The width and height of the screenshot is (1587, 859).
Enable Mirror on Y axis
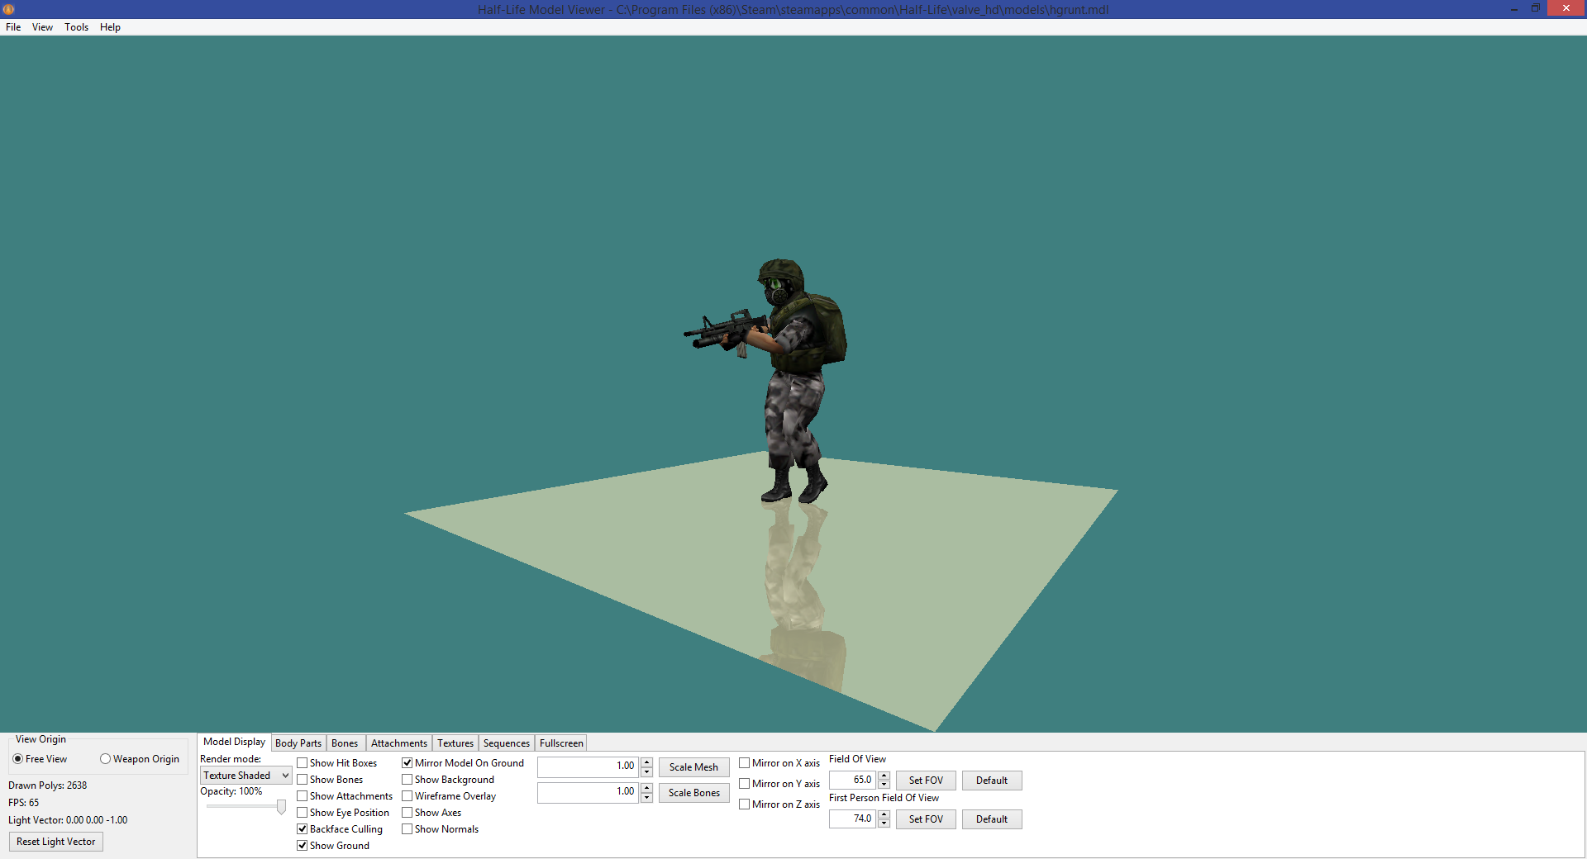pyautogui.click(x=779, y=784)
